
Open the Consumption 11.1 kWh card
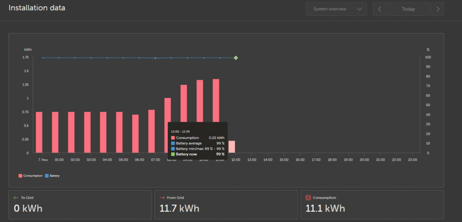[x=372, y=204]
